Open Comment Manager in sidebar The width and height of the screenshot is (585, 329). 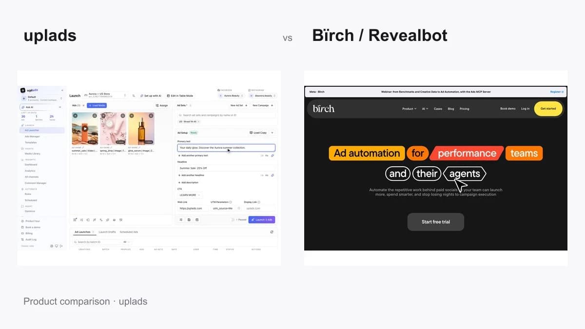36,183
